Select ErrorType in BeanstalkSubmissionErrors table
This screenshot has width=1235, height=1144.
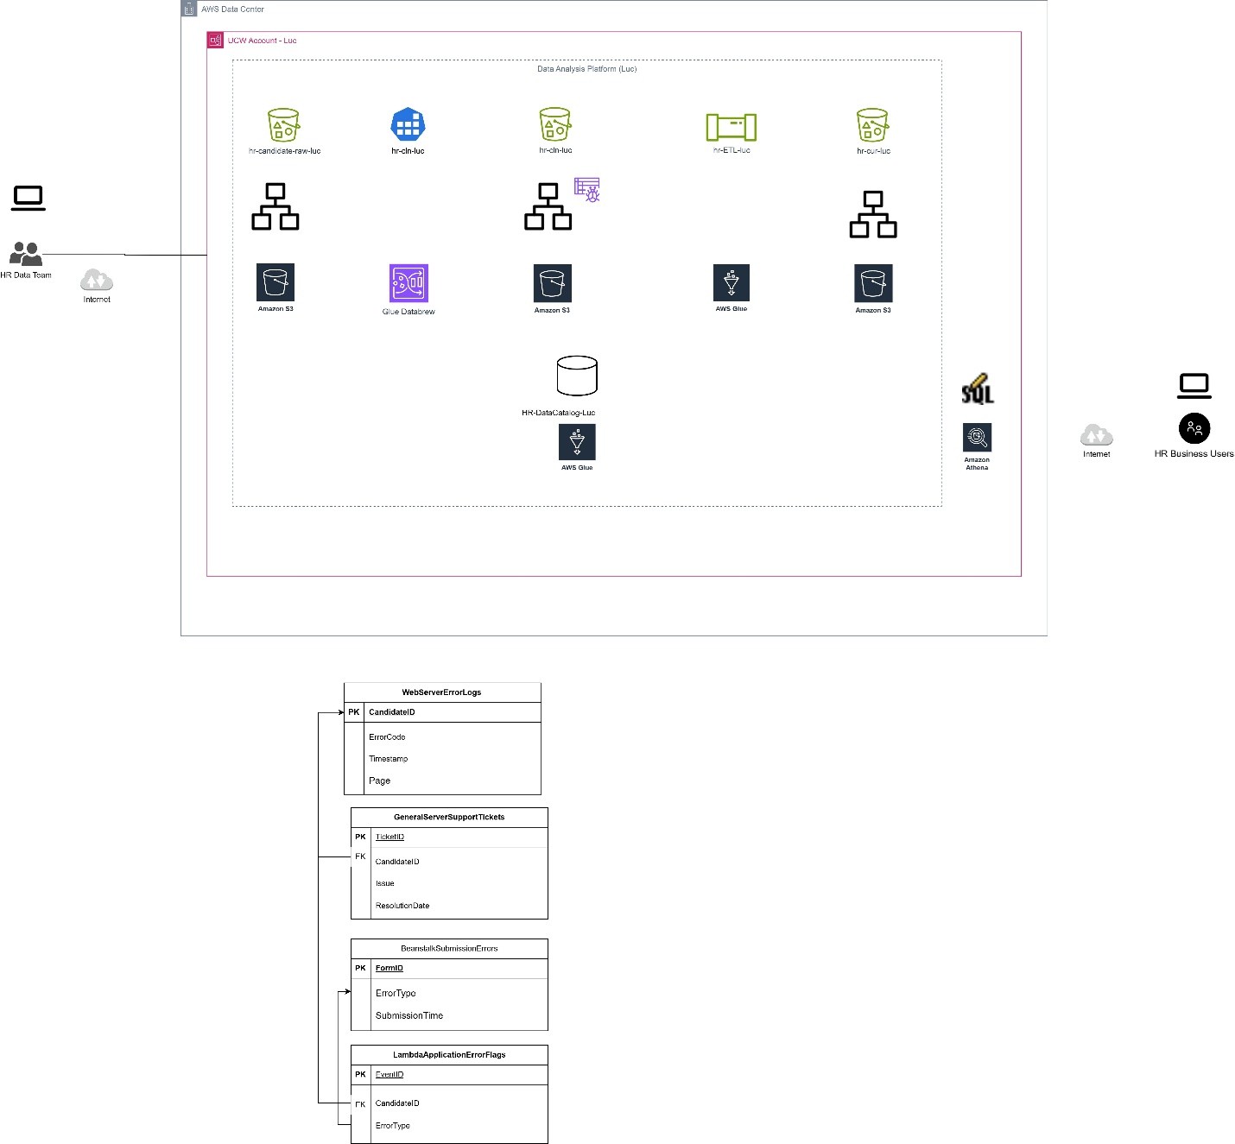click(396, 994)
